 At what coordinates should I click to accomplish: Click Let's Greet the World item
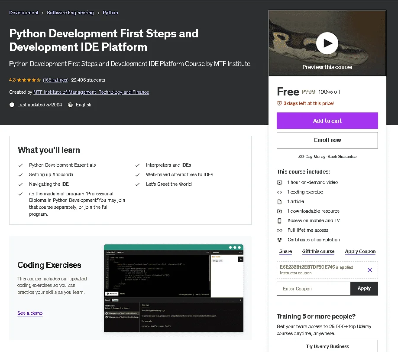(x=168, y=184)
